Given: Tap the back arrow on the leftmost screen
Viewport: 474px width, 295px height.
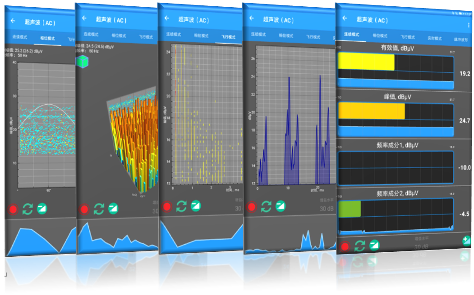Looking at the screenshot, I should [13, 21].
